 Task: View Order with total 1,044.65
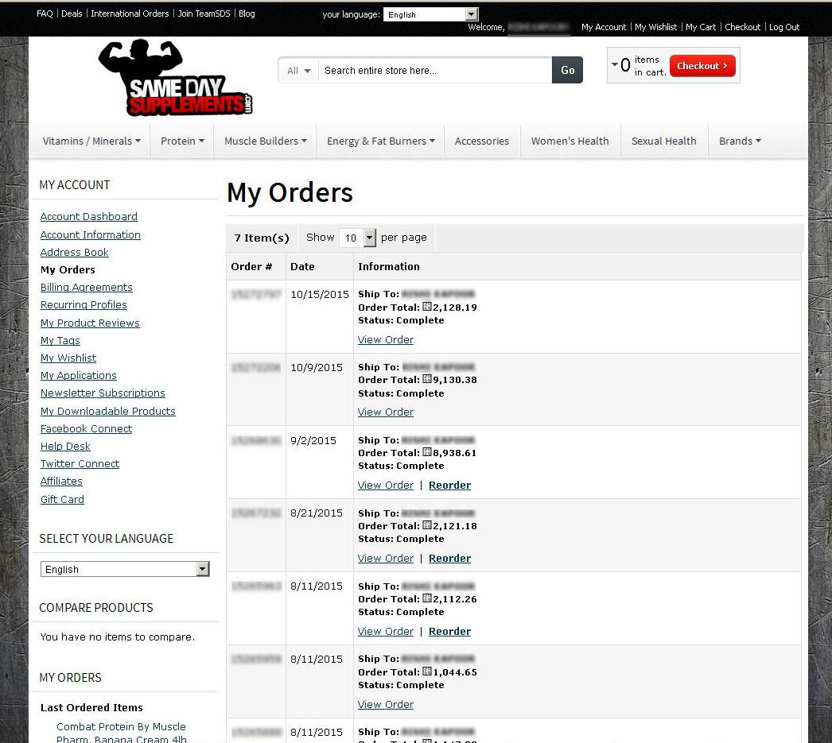click(x=386, y=704)
